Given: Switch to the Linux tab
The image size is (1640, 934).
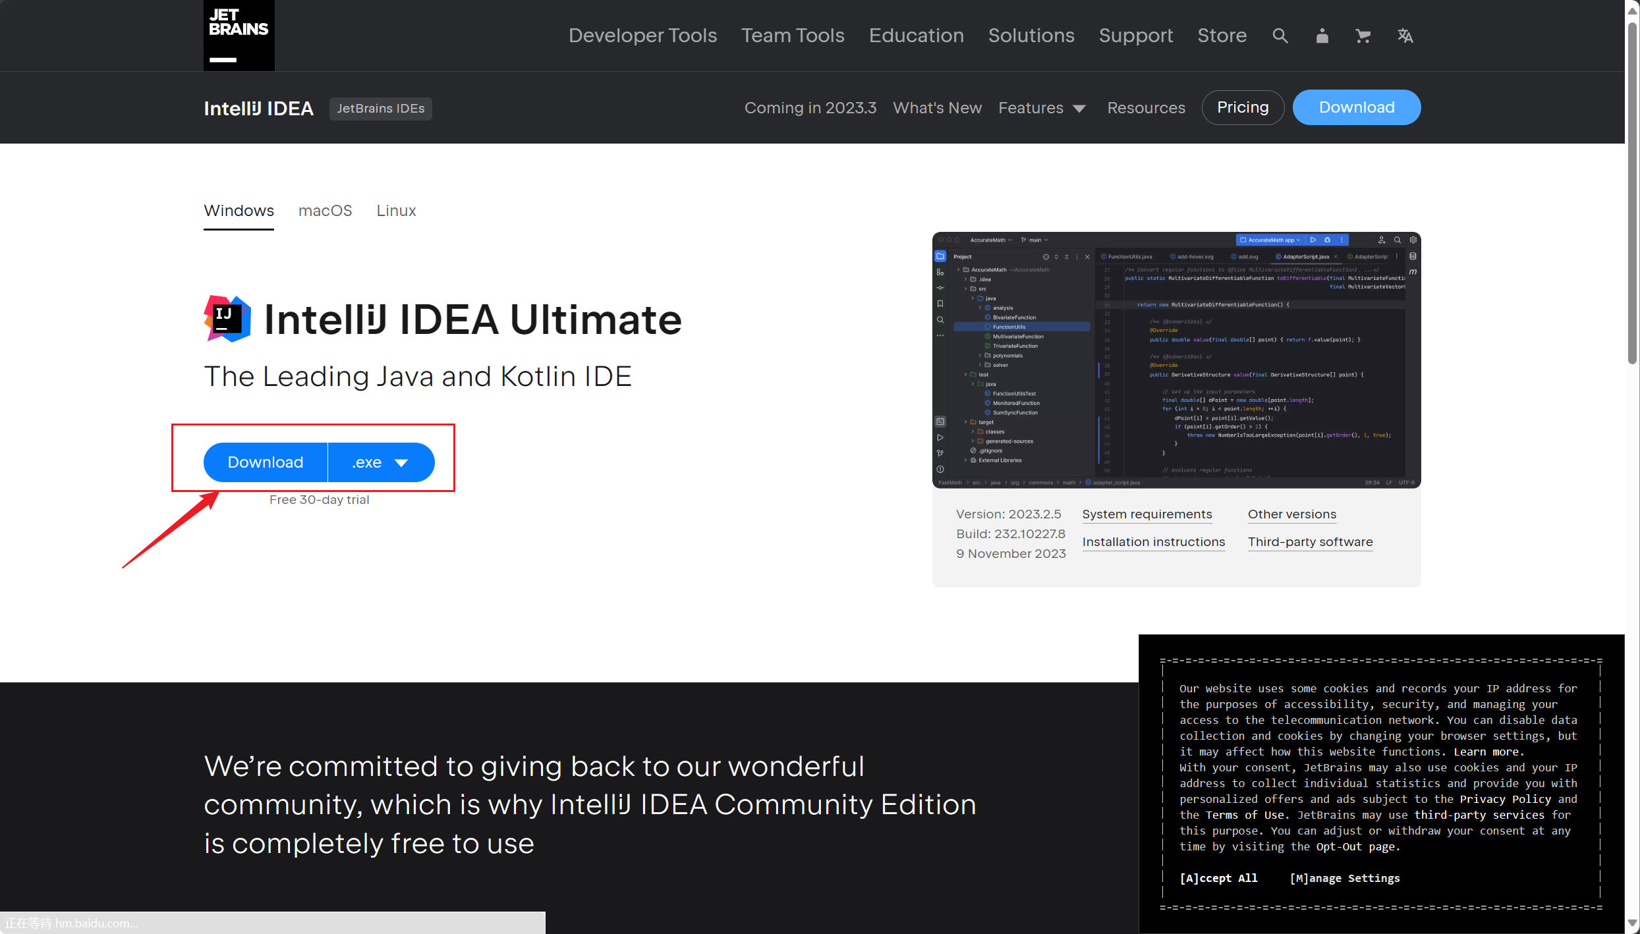Looking at the screenshot, I should [396, 211].
